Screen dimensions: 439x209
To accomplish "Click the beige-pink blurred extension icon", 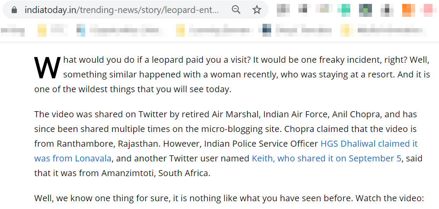I will pos(322,10).
